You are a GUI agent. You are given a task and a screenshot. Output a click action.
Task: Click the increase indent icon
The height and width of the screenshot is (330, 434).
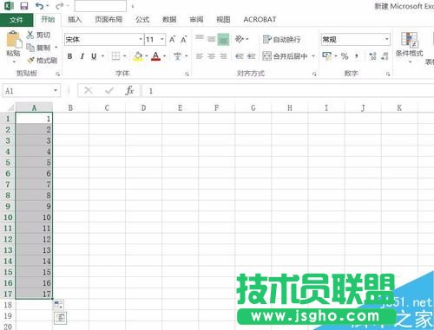tap(251, 56)
